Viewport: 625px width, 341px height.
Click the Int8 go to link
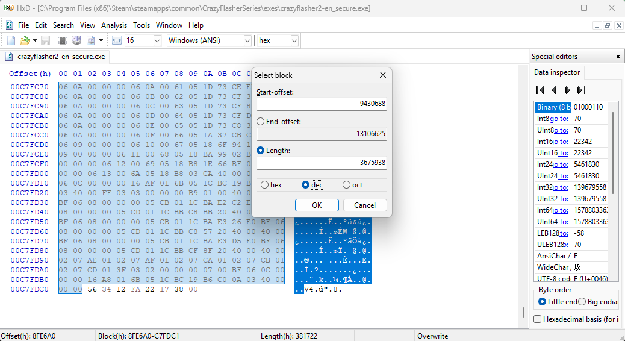click(558, 119)
